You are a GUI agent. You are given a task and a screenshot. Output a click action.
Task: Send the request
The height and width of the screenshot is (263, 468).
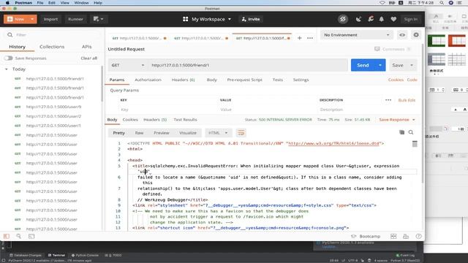[363, 65]
